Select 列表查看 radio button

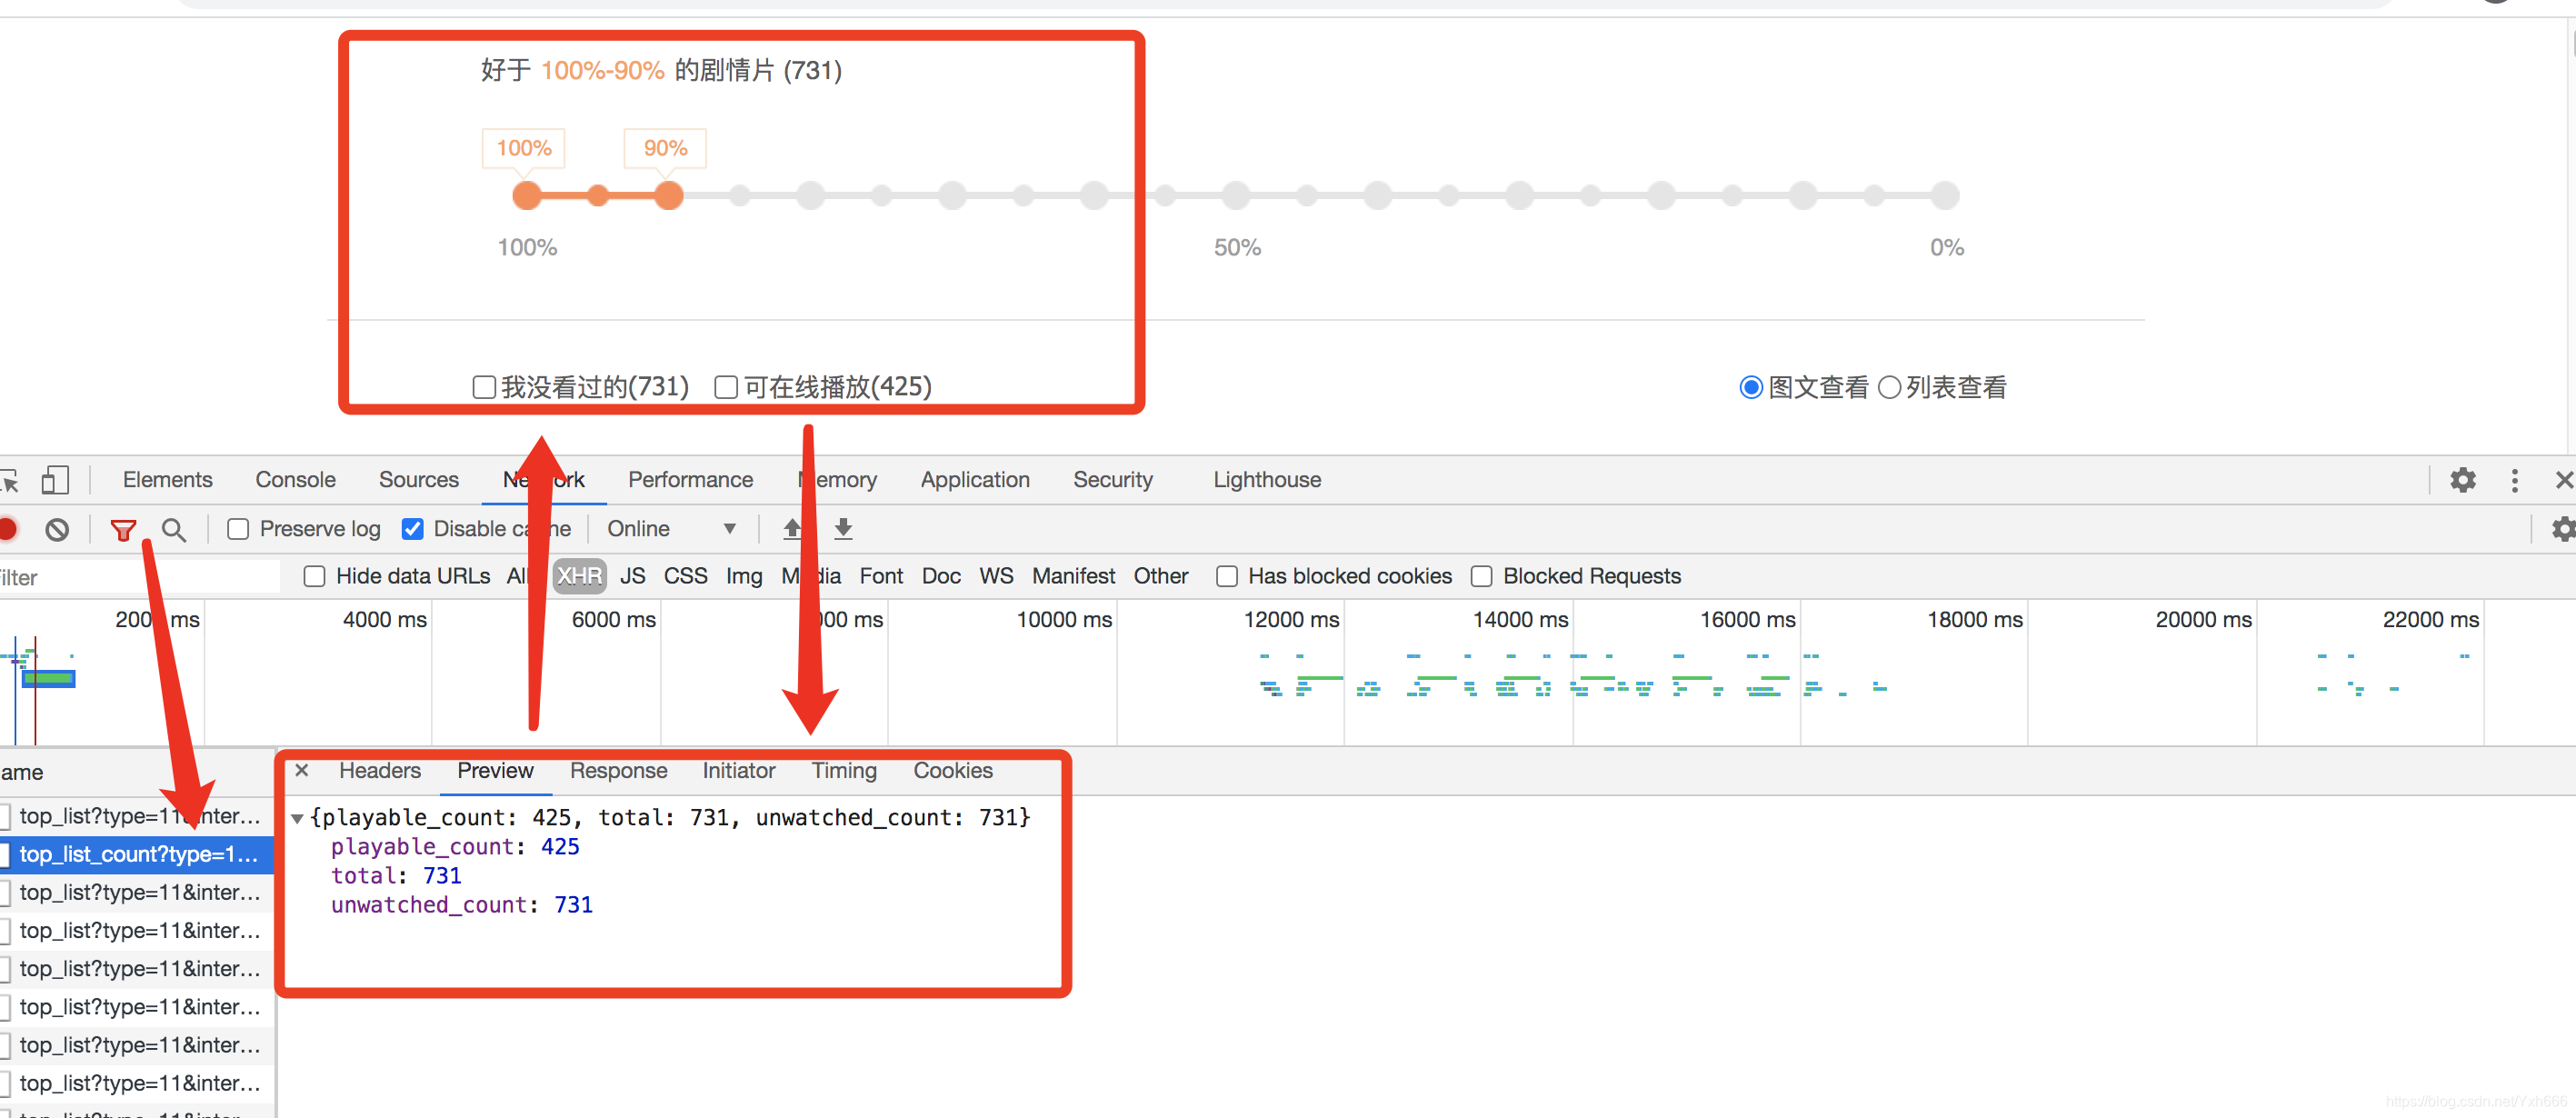[1888, 387]
